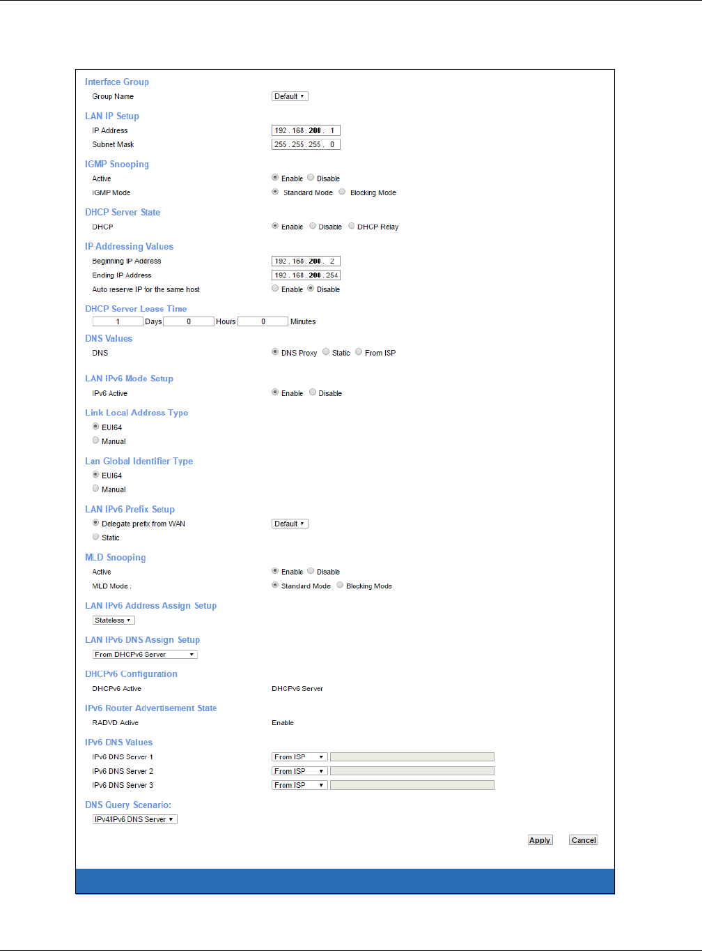Click the lease time Minutes field
The image size is (702, 951).
[263, 321]
